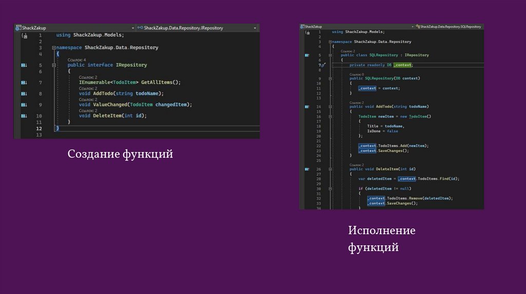This screenshot has width=526, height=294.
Task: Click the 'Создание функций' slide caption
Action: click(x=120, y=154)
